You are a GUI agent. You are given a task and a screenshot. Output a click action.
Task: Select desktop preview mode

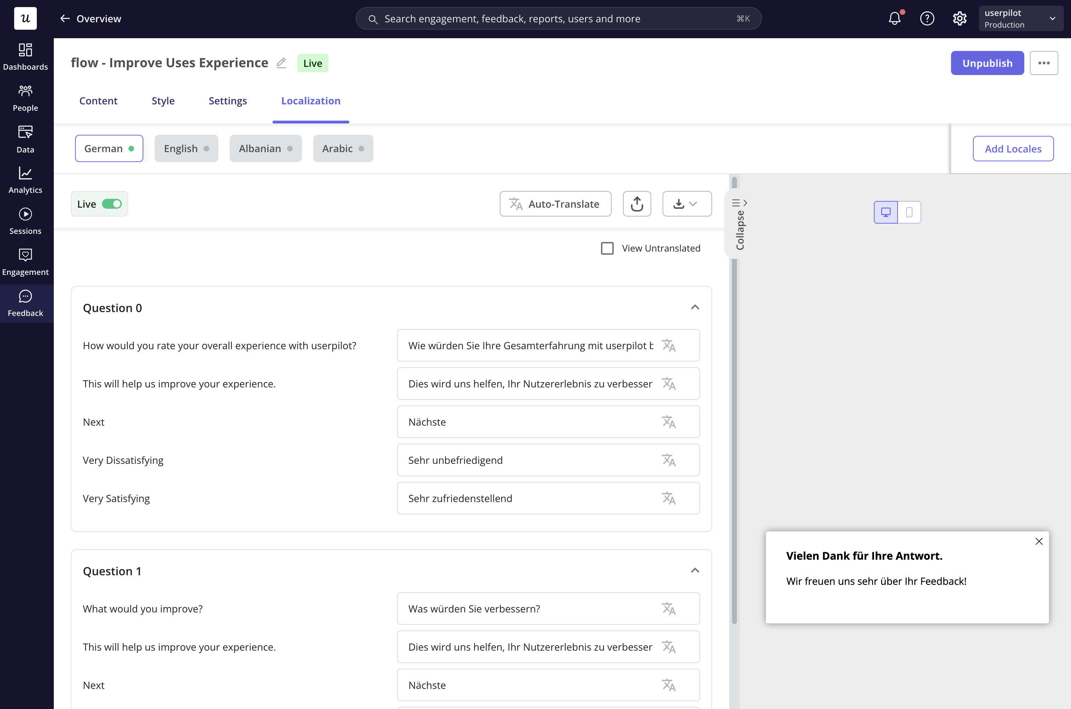[x=886, y=212]
